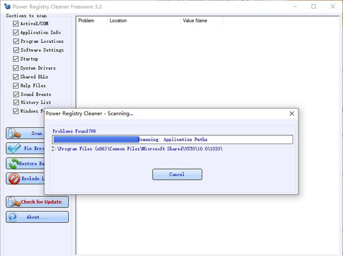Maximize the Power Registry Cleaner window
Image resolution: width=343 pixels, height=256 pixels.
(313, 6)
